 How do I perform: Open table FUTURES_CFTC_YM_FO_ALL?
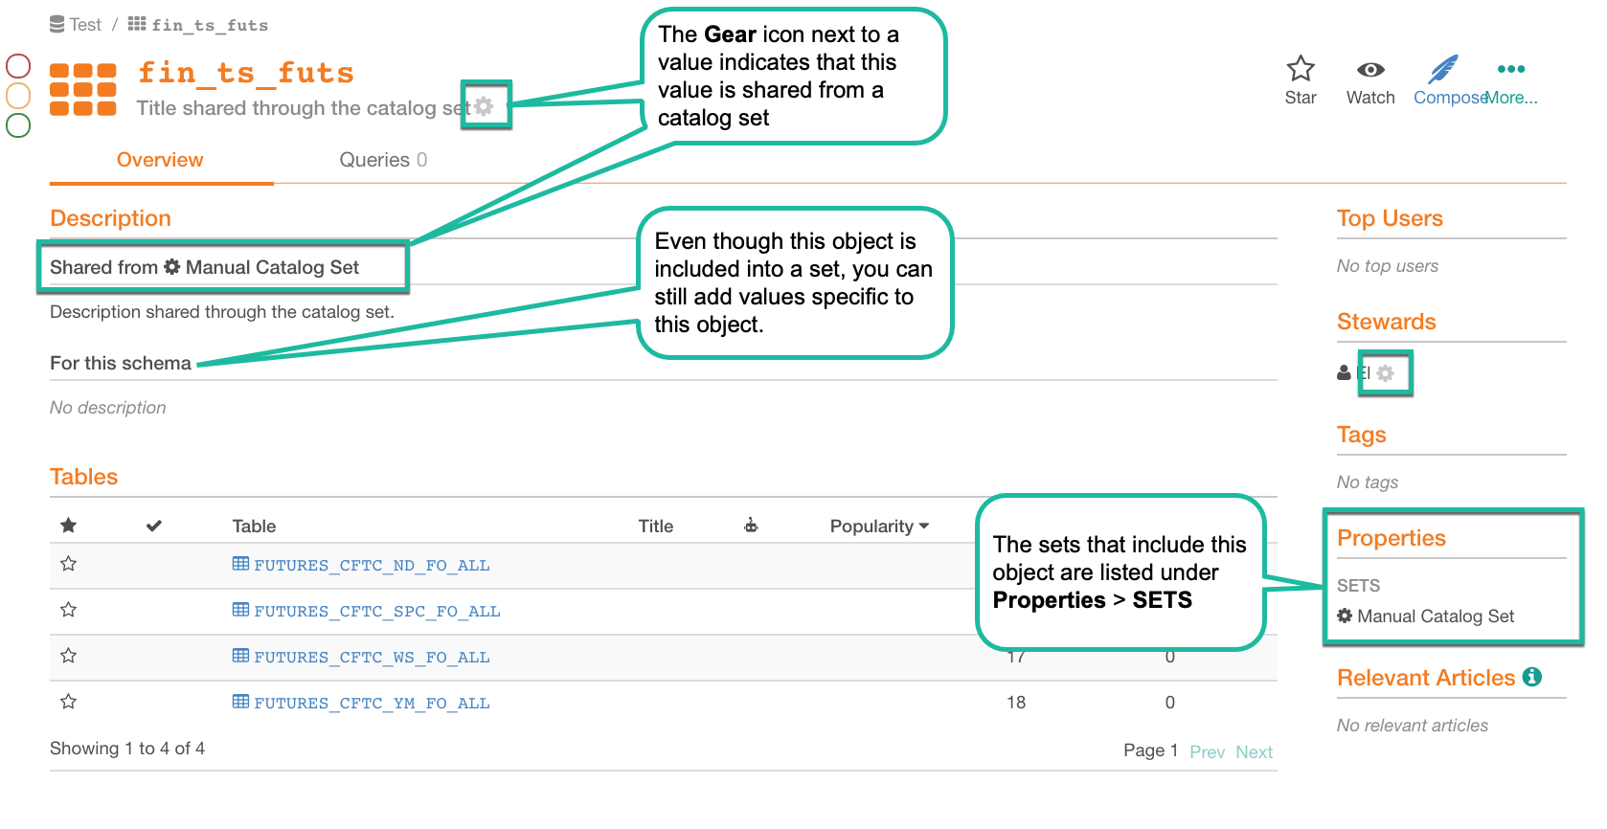(372, 704)
